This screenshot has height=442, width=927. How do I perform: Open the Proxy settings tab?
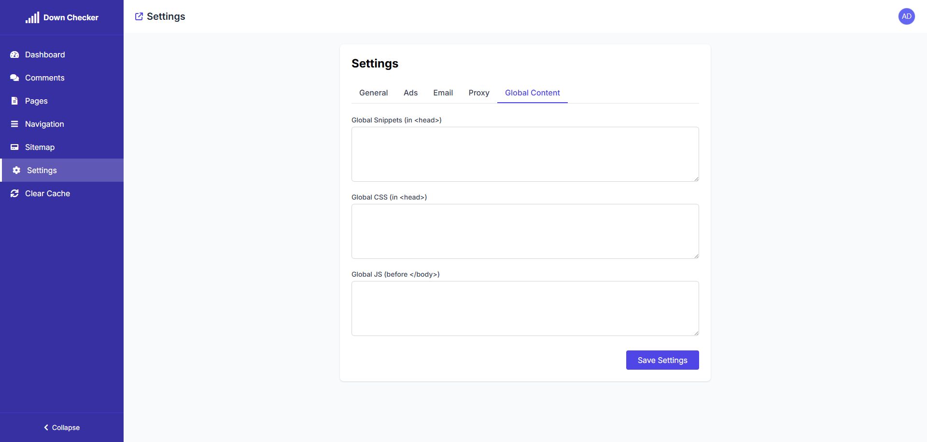point(478,93)
